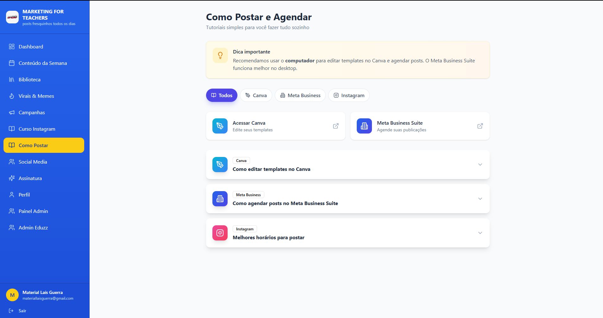Click the materiallaisguerra@gmail.com email text

(x=48, y=298)
